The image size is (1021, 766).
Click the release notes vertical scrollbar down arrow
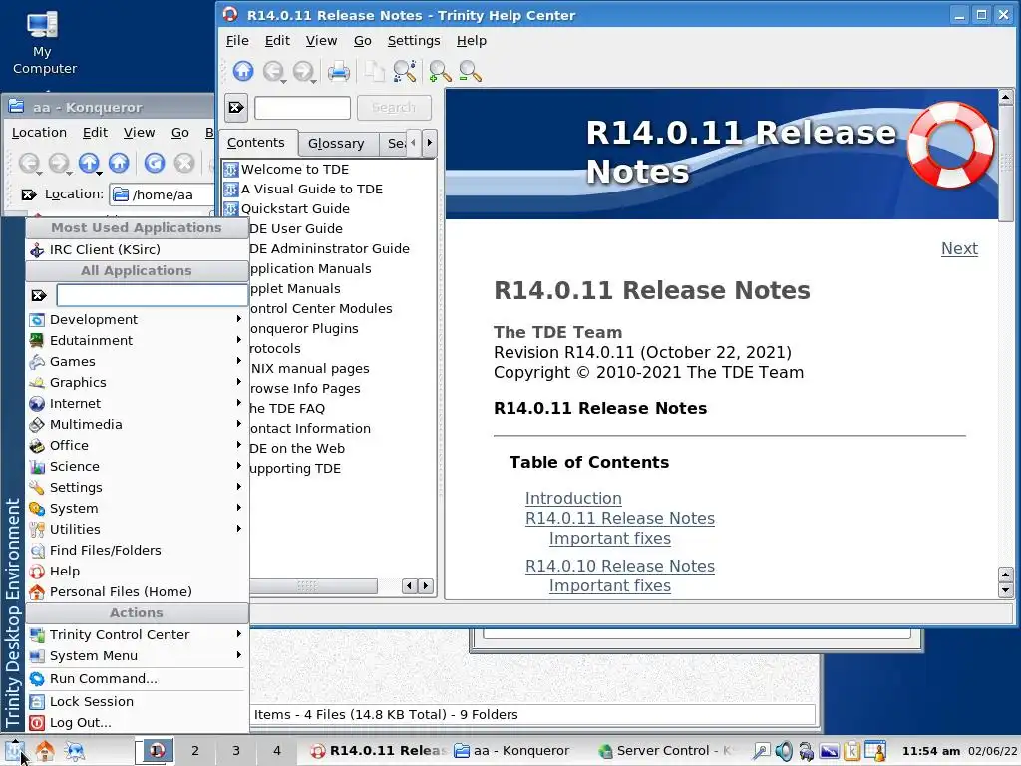(1005, 591)
